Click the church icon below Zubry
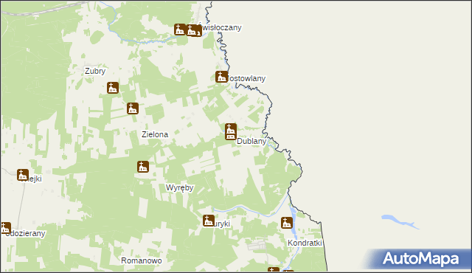This screenshot has width=472, height=273. pyautogui.click(x=113, y=88)
